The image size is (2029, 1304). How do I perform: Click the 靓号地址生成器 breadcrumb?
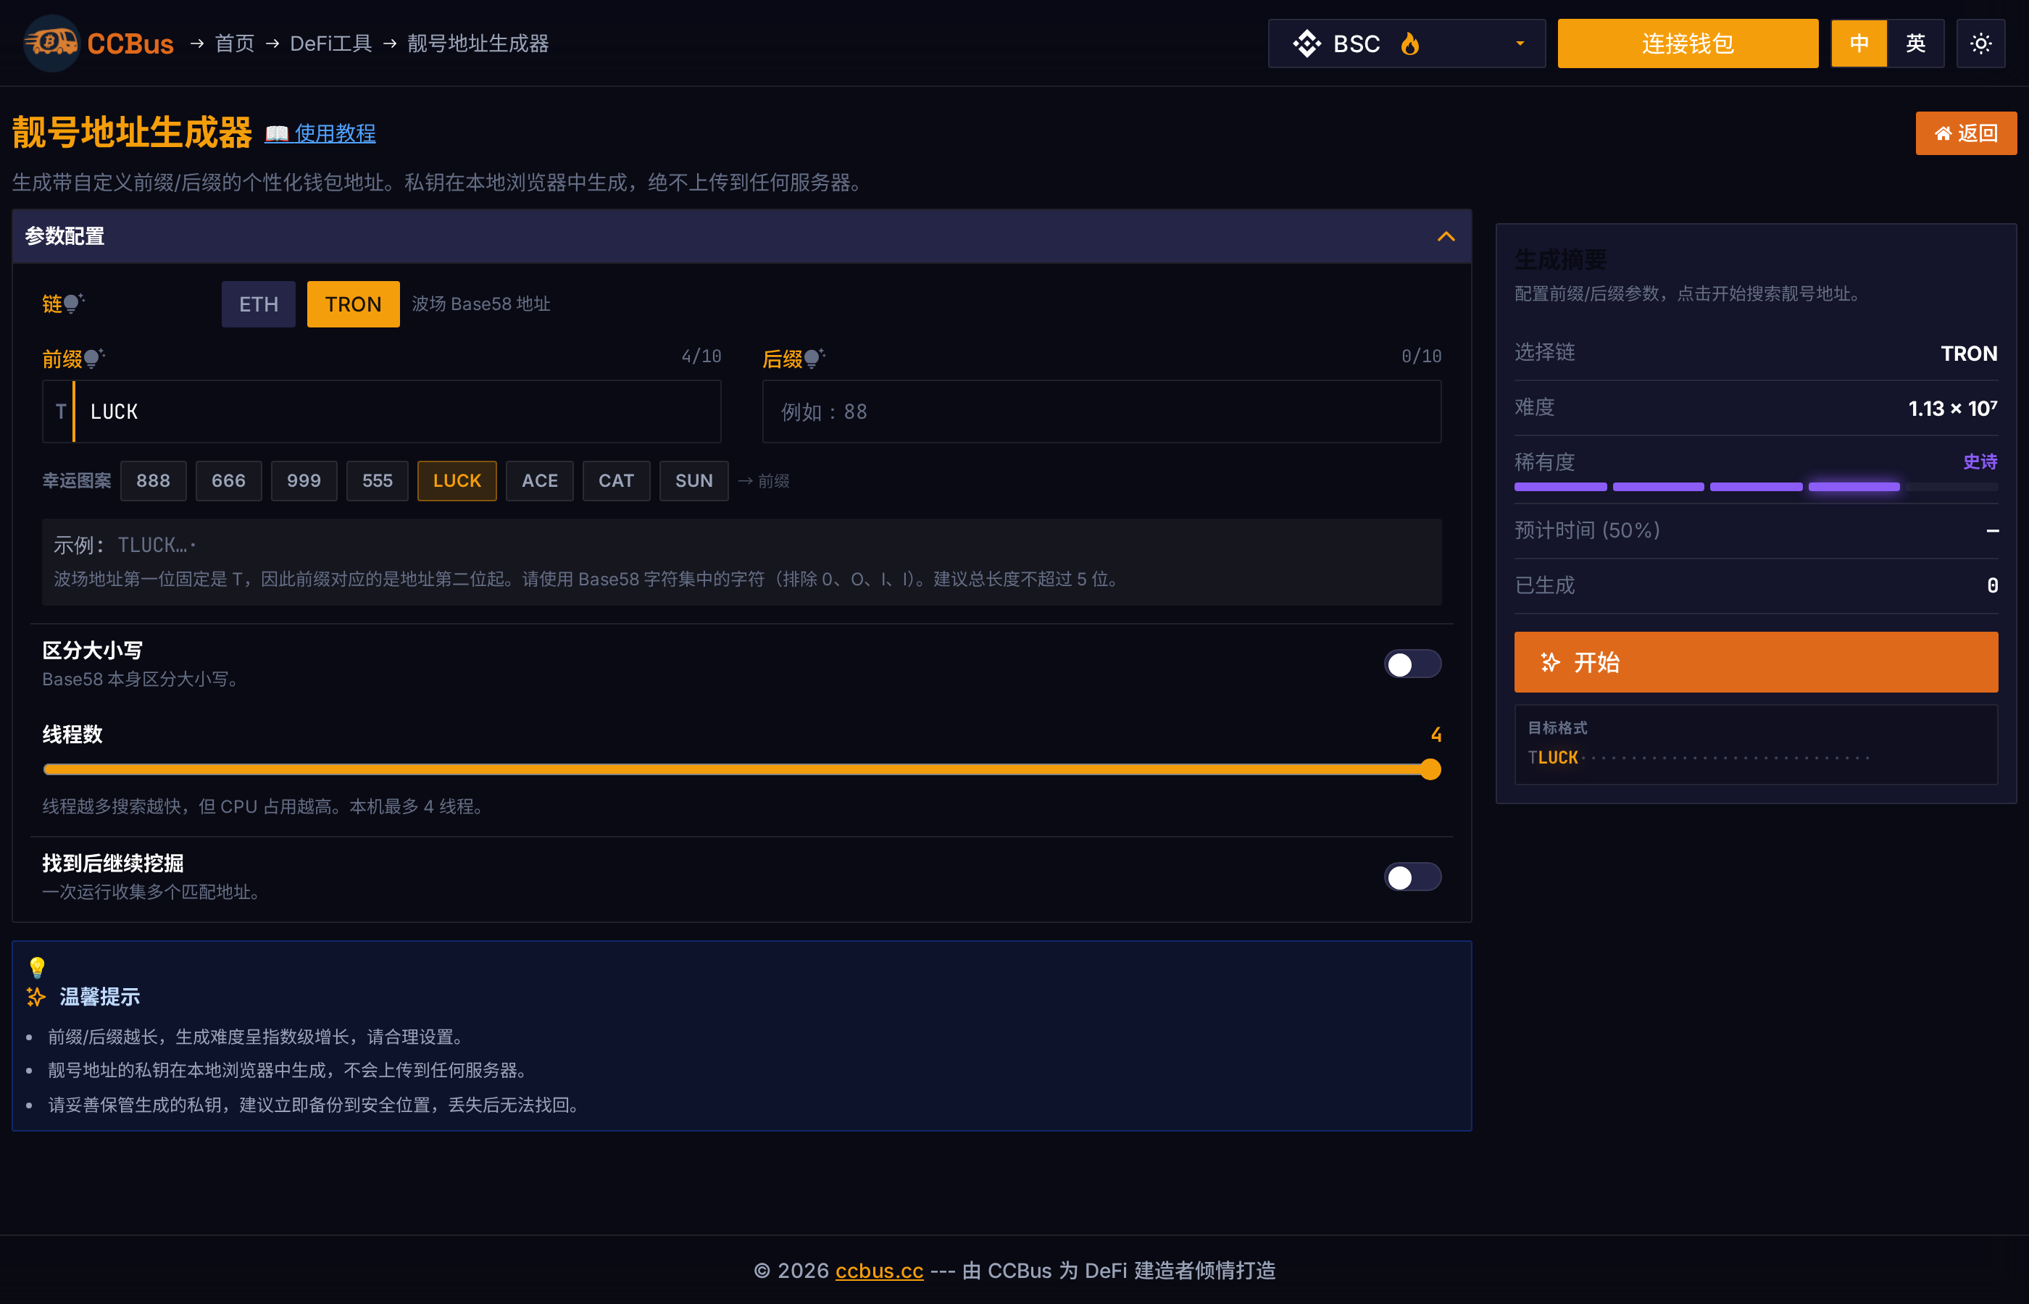coord(478,43)
